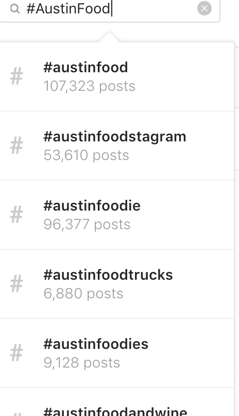Click hash icon beside #austinfoodstagram

point(16,146)
